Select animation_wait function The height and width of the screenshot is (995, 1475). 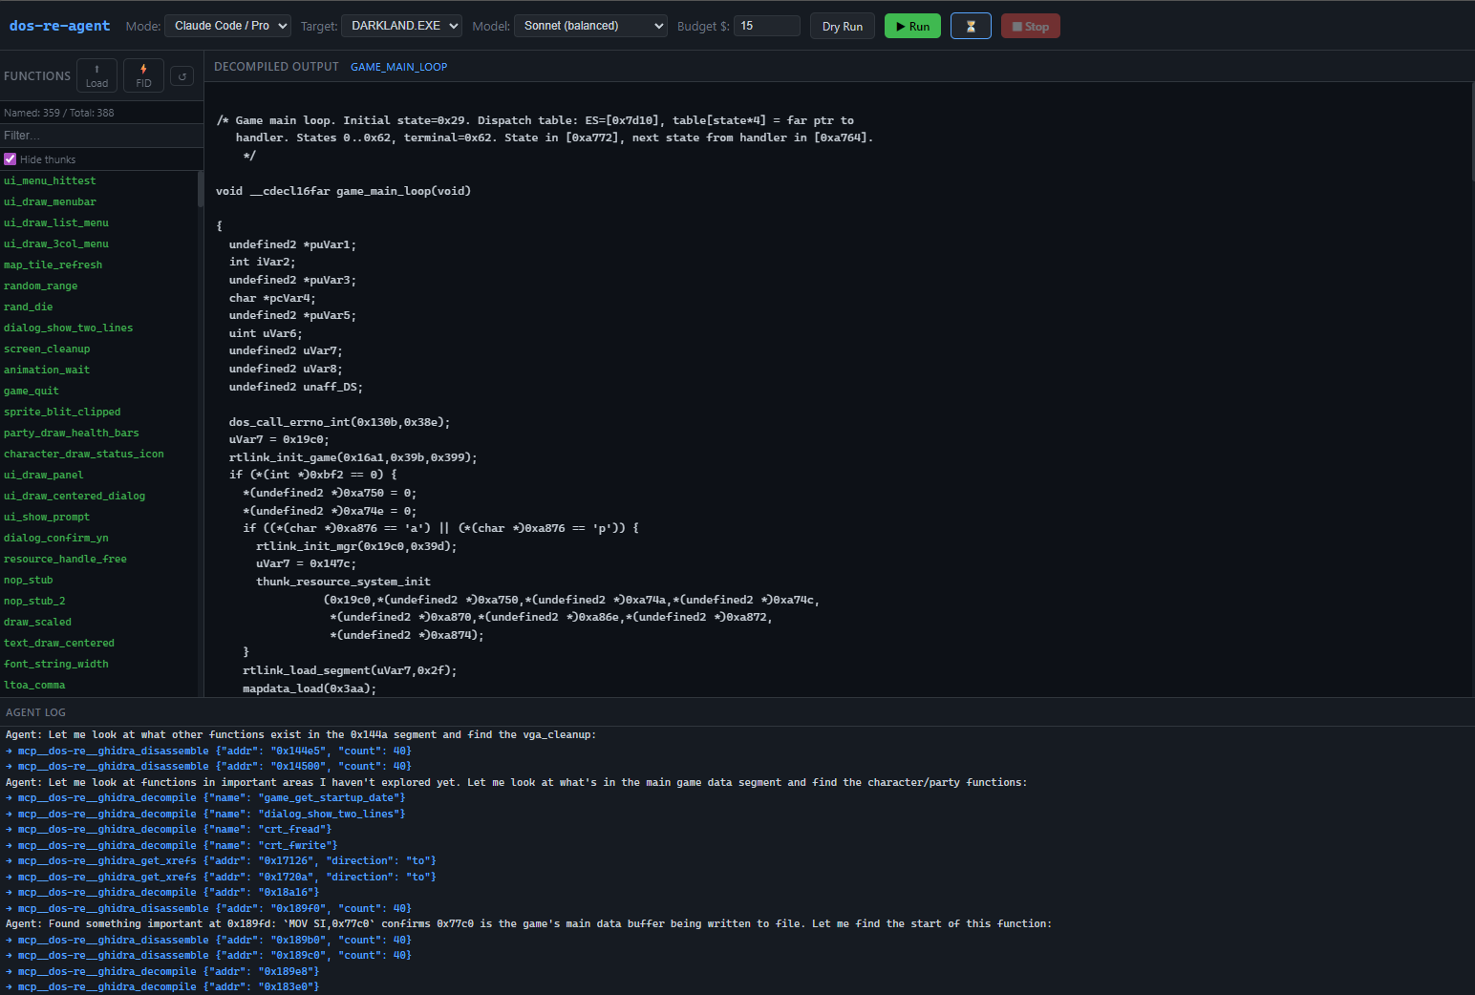(x=47, y=370)
